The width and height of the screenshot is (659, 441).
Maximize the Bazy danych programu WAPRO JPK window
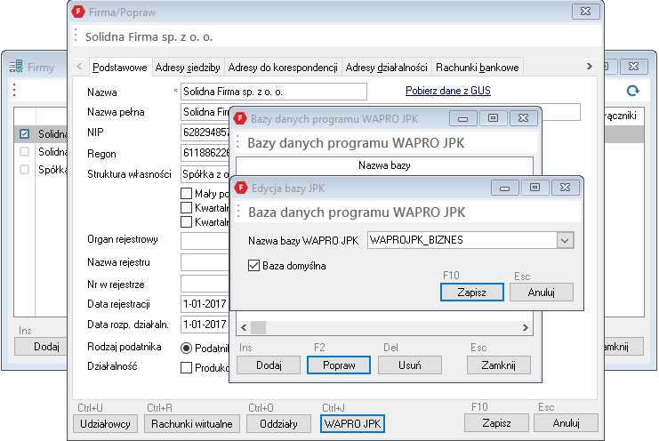click(493, 118)
